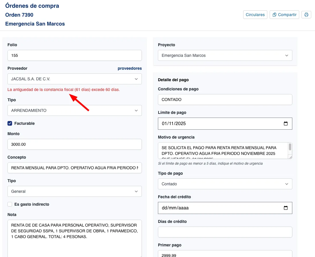315x257 pixels.
Task: Expand the Proveedor dropdown JACSAL S.A. DE C.V.
Action: click(x=75, y=79)
